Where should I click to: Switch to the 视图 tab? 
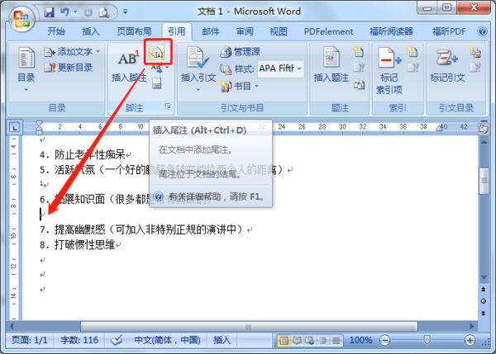point(279,31)
